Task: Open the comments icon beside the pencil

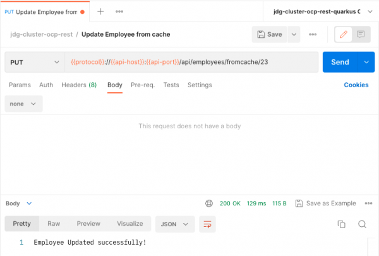Action: coord(361,34)
